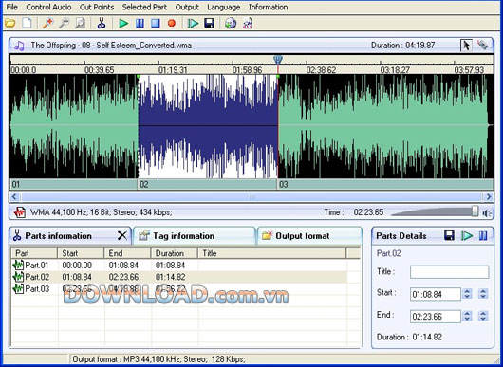The image size is (503, 367).
Task: Open the Information menu
Action: (x=268, y=7)
